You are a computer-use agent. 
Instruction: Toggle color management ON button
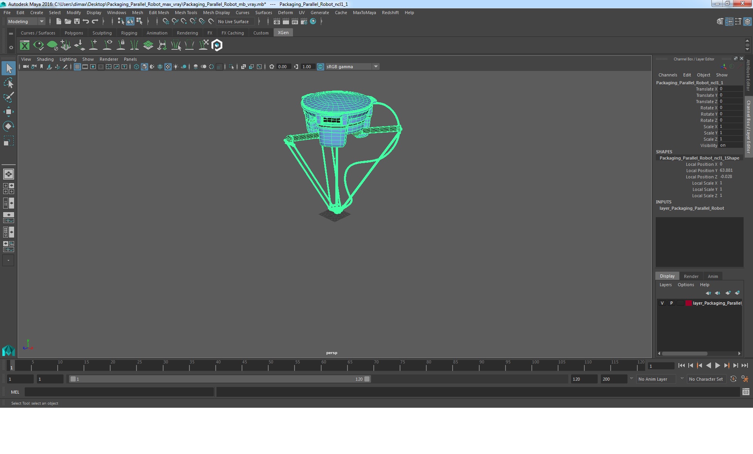pos(320,67)
